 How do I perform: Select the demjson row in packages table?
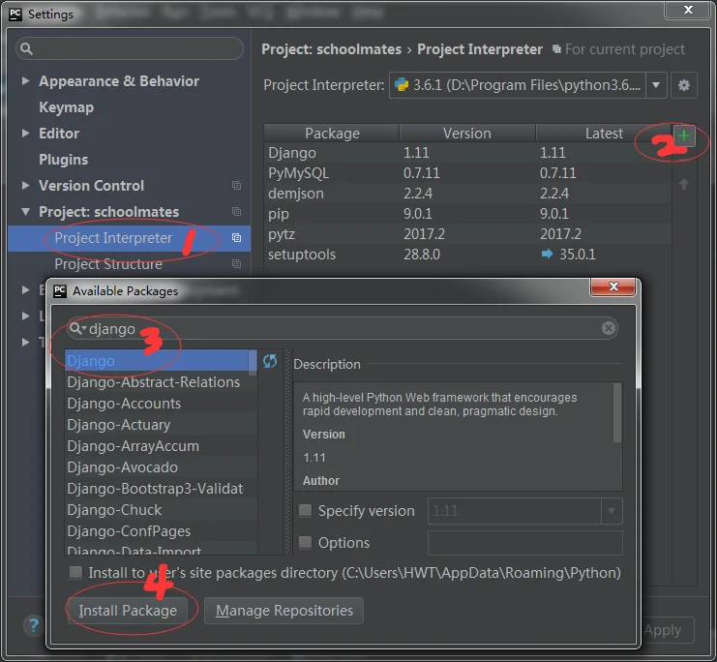[467, 193]
